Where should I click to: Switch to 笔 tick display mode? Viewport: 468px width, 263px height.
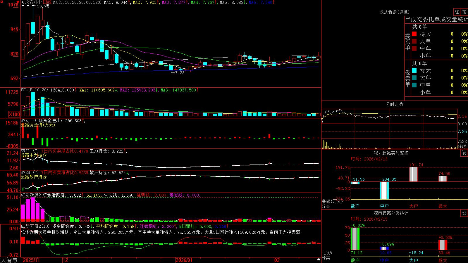click(464, 12)
